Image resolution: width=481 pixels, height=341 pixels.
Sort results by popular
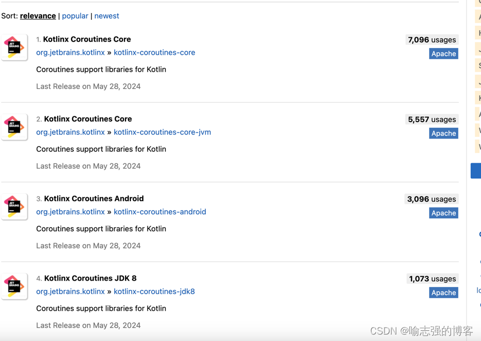tap(75, 16)
